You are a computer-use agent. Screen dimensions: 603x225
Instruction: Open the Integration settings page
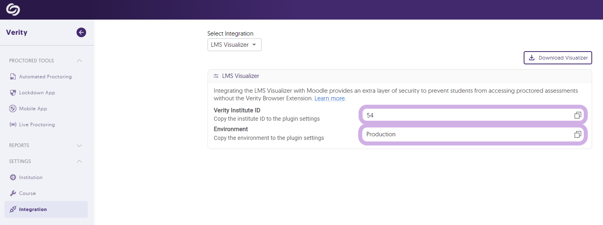pyautogui.click(x=33, y=209)
